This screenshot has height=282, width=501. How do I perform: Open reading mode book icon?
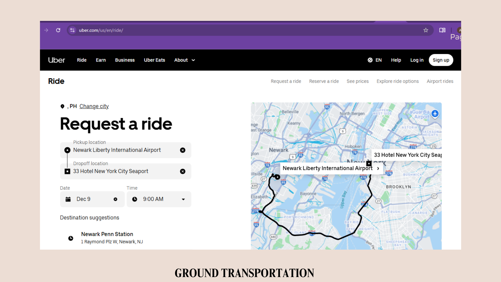(442, 30)
